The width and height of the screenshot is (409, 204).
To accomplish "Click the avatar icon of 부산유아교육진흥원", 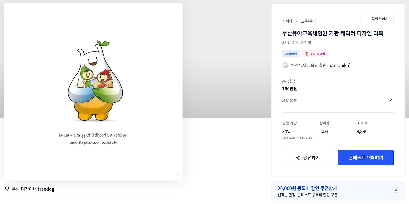I will pos(285,65).
